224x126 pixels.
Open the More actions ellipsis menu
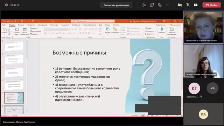168,5
